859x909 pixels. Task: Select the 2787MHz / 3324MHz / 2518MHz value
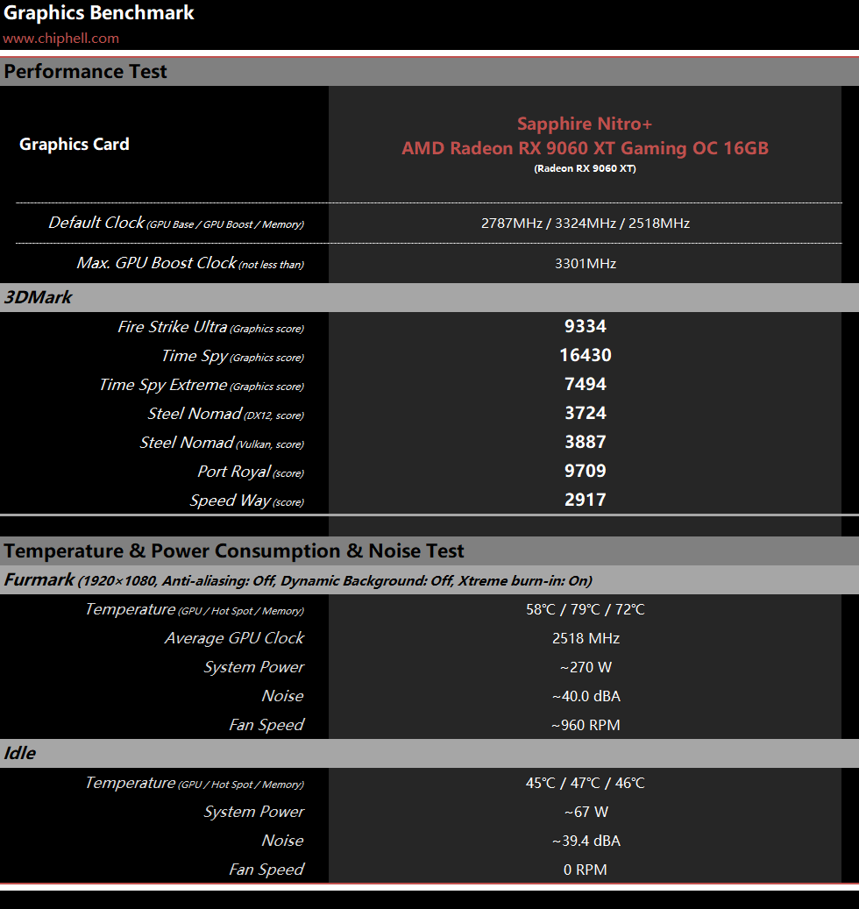coord(586,224)
